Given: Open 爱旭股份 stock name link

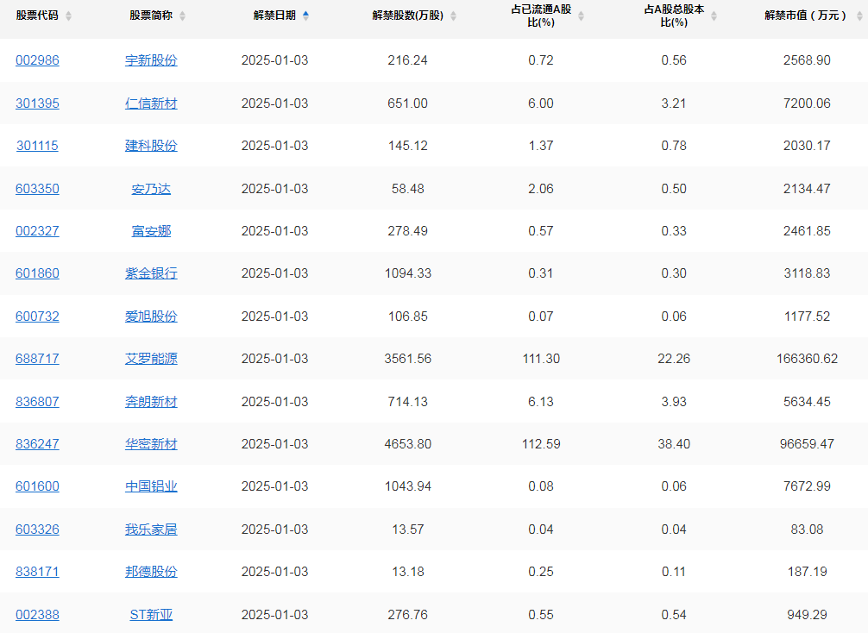Looking at the screenshot, I should pyautogui.click(x=151, y=316).
